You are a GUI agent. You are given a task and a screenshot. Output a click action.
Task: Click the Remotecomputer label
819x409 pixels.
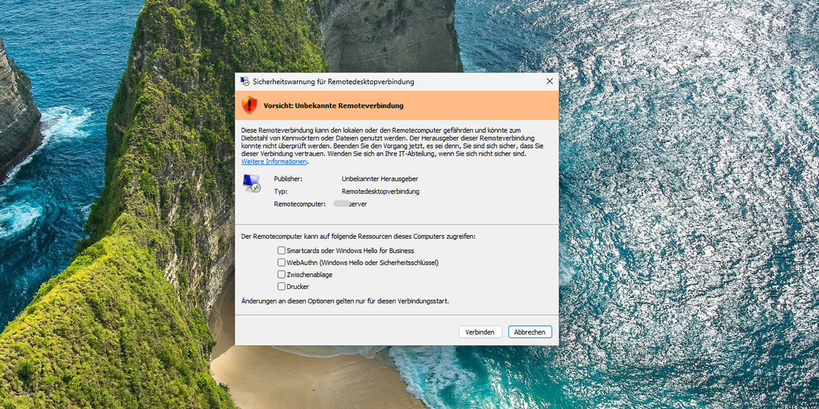pos(300,204)
